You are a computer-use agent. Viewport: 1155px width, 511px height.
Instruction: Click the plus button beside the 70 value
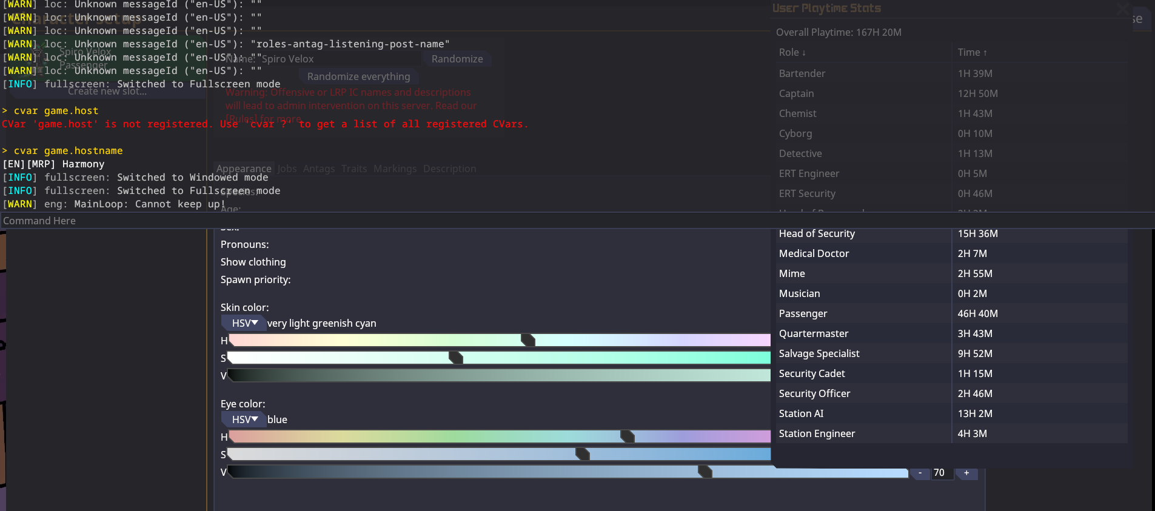(966, 473)
